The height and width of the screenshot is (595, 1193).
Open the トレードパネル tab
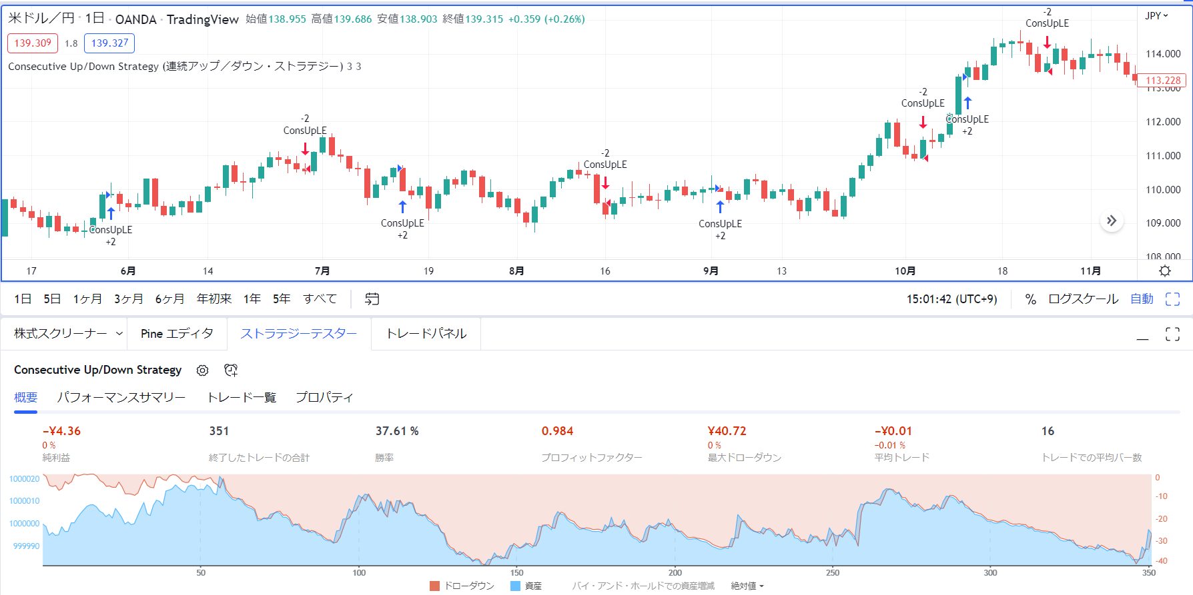pyautogui.click(x=426, y=334)
